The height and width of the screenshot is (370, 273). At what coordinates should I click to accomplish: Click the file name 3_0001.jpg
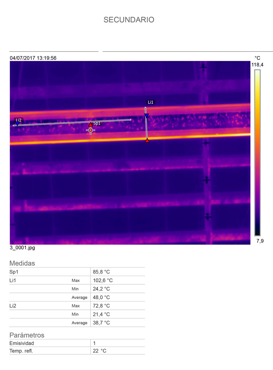click(x=22, y=247)
